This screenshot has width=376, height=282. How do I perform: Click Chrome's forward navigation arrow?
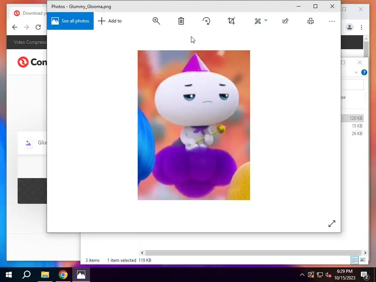(x=26, y=27)
